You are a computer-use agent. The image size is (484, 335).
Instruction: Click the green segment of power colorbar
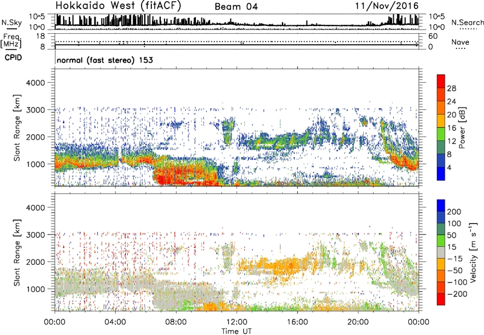pyautogui.click(x=441, y=134)
